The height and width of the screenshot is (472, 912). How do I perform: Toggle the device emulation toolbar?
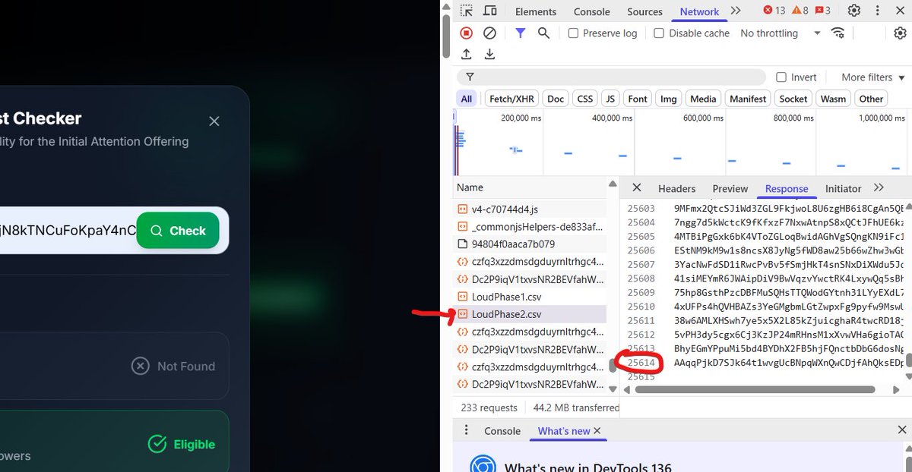489,11
